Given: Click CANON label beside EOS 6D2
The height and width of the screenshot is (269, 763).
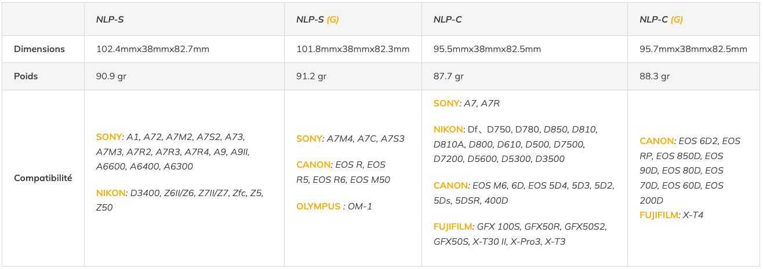Looking at the screenshot, I should click(x=657, y=141).
